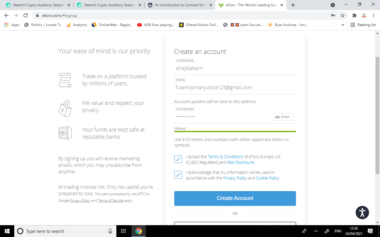Screen dimensions: 380x237
Task: Click the password strength bar
Action: (235, 132)
